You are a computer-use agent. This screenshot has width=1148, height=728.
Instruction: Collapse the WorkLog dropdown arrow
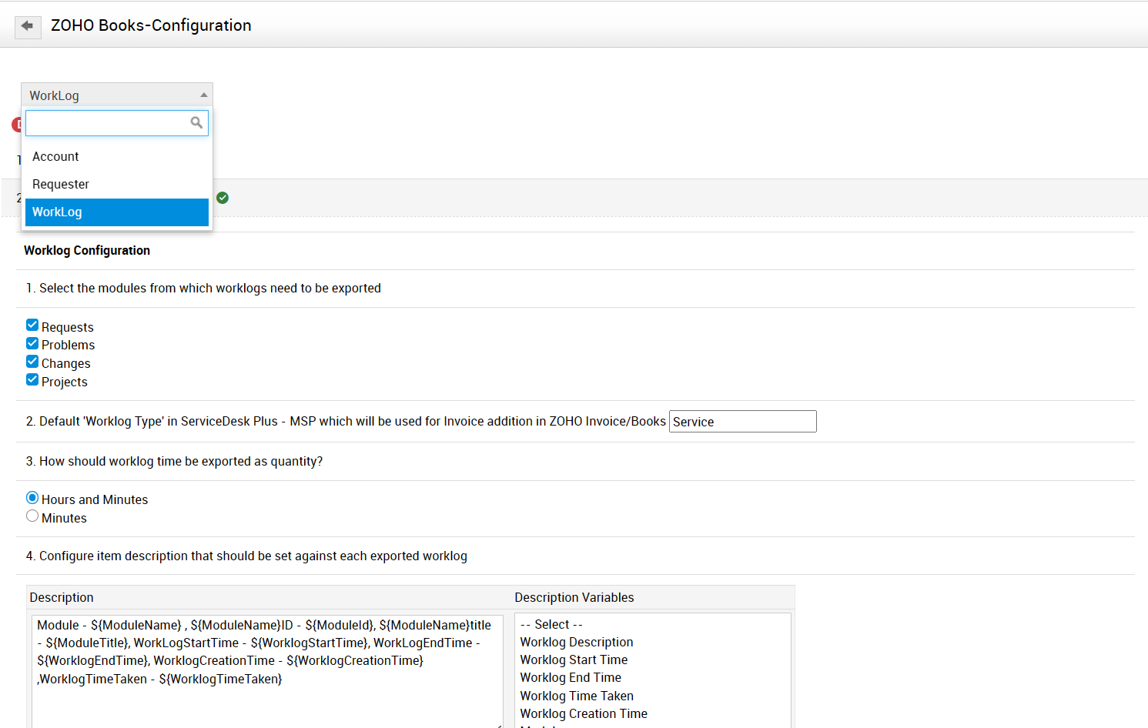coord(203,95)
